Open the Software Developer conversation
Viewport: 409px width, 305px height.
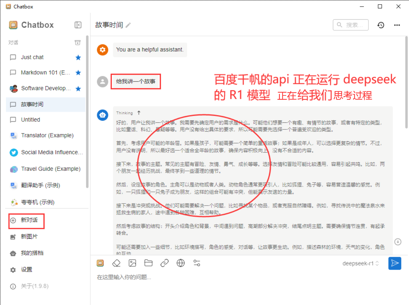click(46, 88)
